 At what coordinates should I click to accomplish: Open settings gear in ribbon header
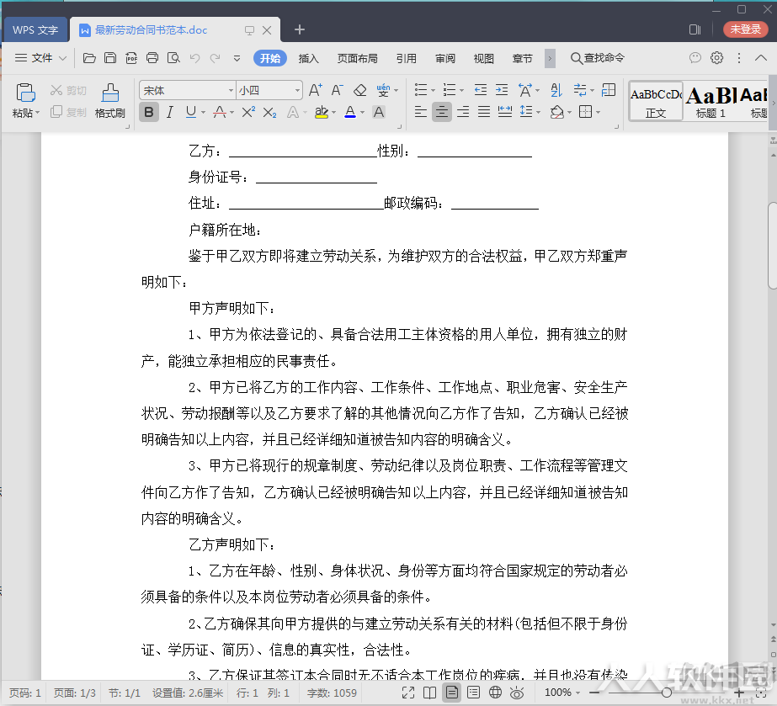click(x=716, y=58)
